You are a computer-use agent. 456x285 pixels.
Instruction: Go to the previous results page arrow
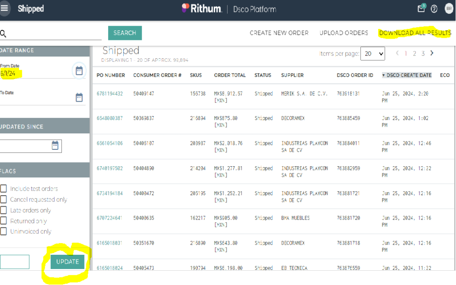click(397, 53)
